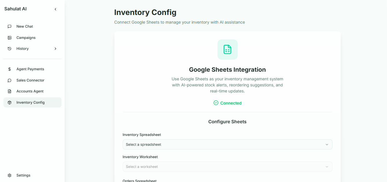Click the green Google Sheets file icon
Image resolution: width=387 pixels, height=182 pixels.
click(228, 50)
